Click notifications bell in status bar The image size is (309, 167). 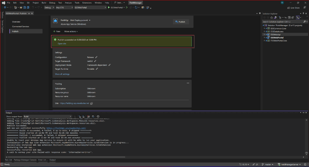coord(305,165)
